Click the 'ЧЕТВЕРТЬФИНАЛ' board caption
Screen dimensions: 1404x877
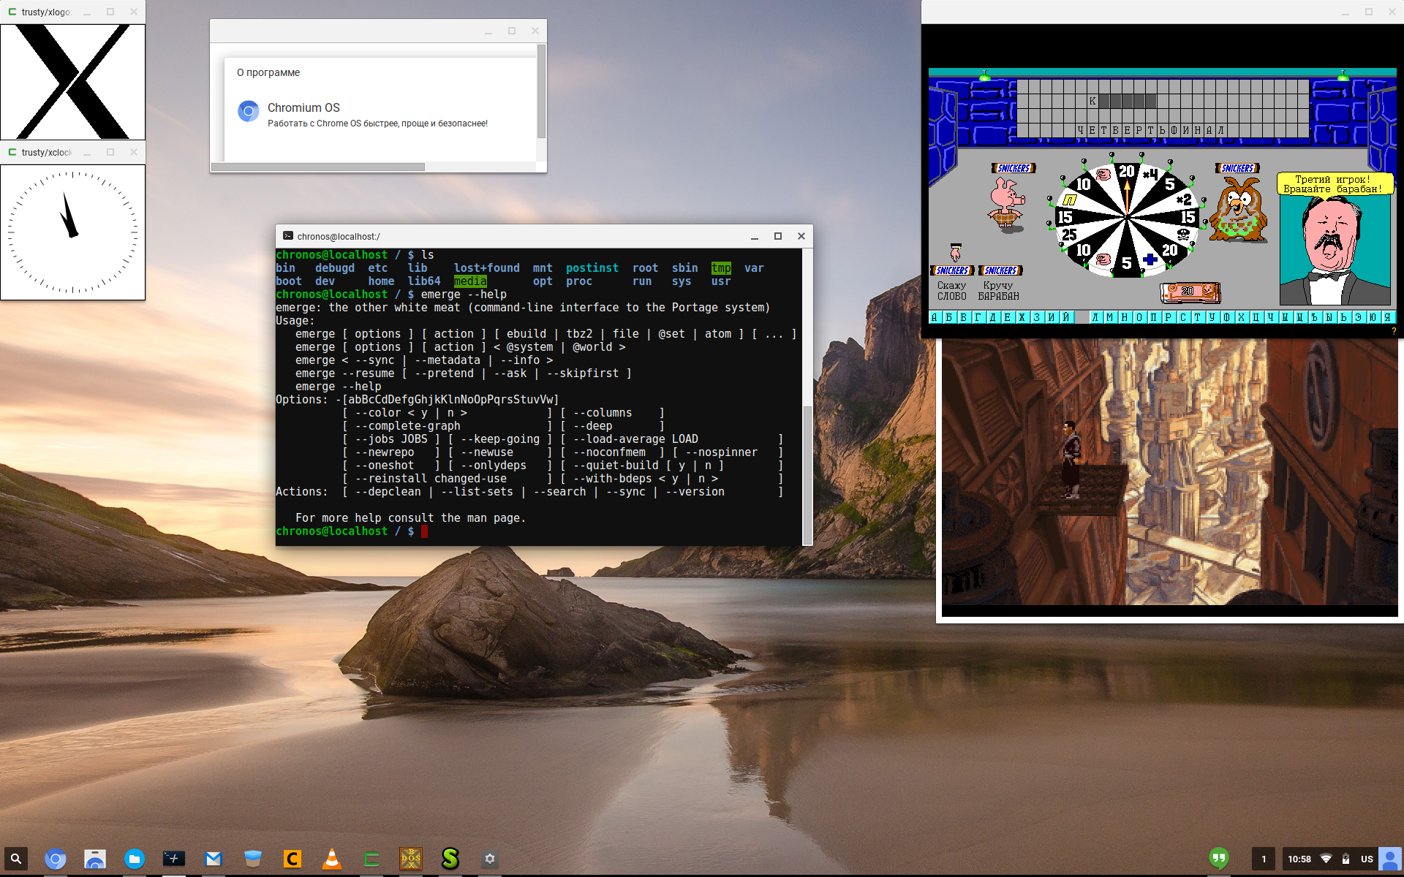pyautogui.click(x=1151, y=130)
